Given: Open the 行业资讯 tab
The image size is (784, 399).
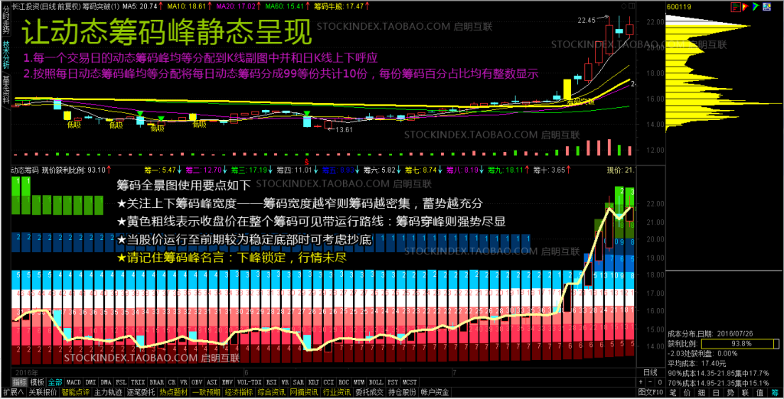Looking at the screenshot, I should (337, 393).
